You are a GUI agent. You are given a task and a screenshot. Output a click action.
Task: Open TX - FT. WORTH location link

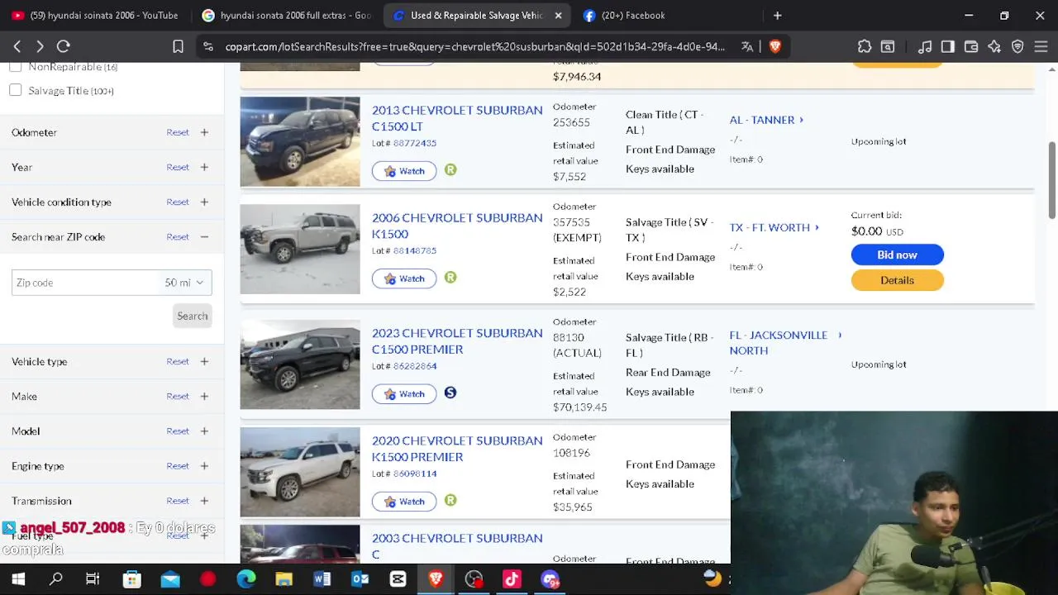tap(774, 227)
